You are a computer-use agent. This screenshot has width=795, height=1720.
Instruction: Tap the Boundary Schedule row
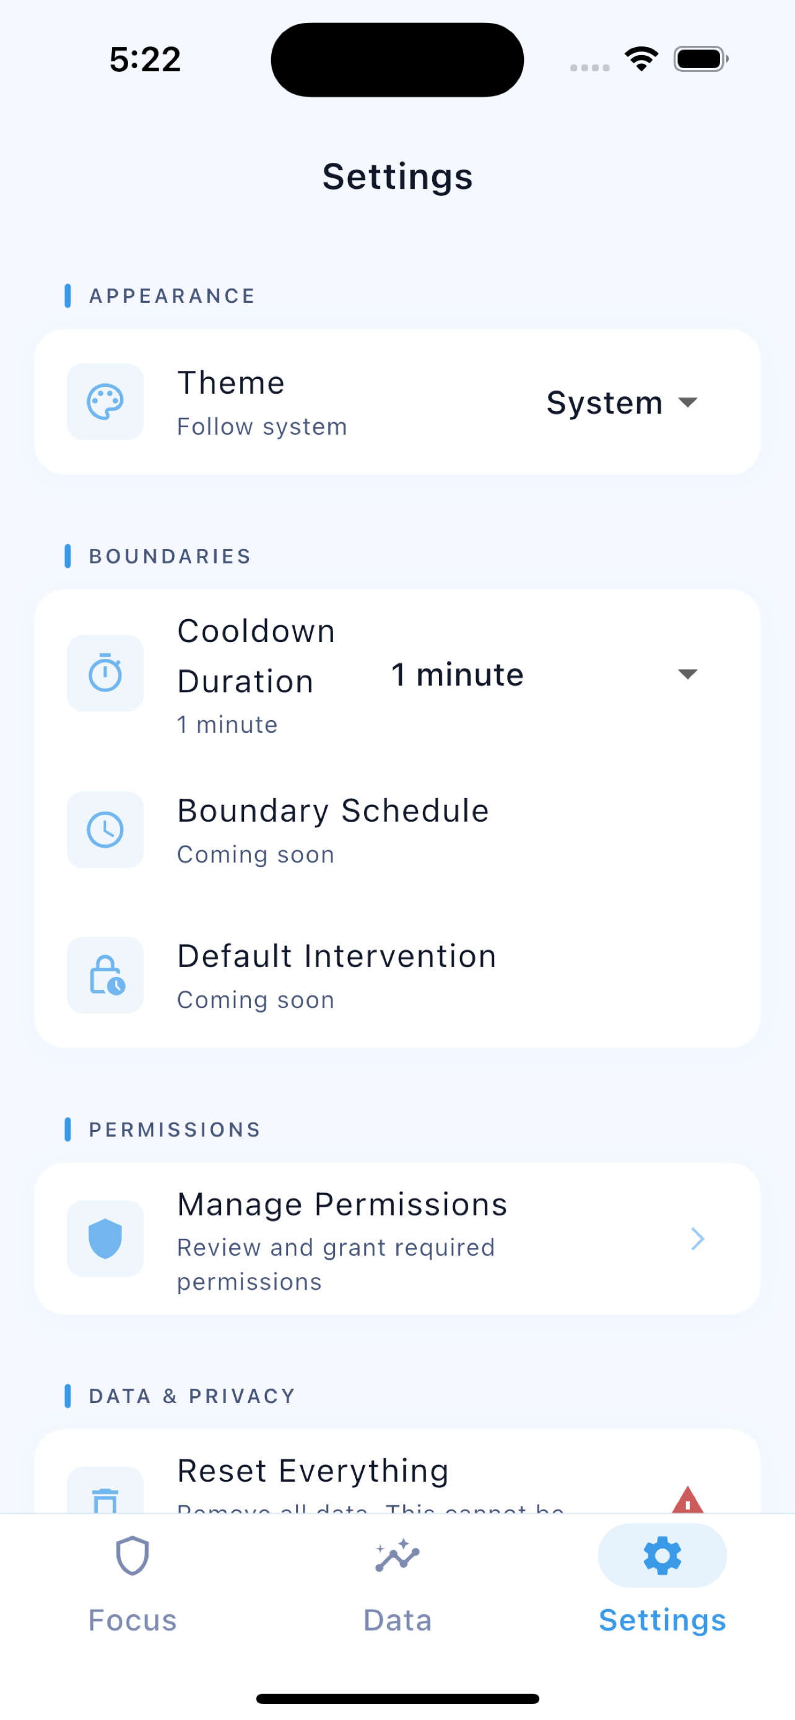[x=397, y=830]
